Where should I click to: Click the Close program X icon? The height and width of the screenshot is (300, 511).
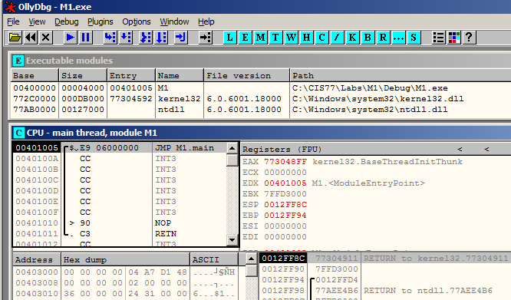pos(46,38)
